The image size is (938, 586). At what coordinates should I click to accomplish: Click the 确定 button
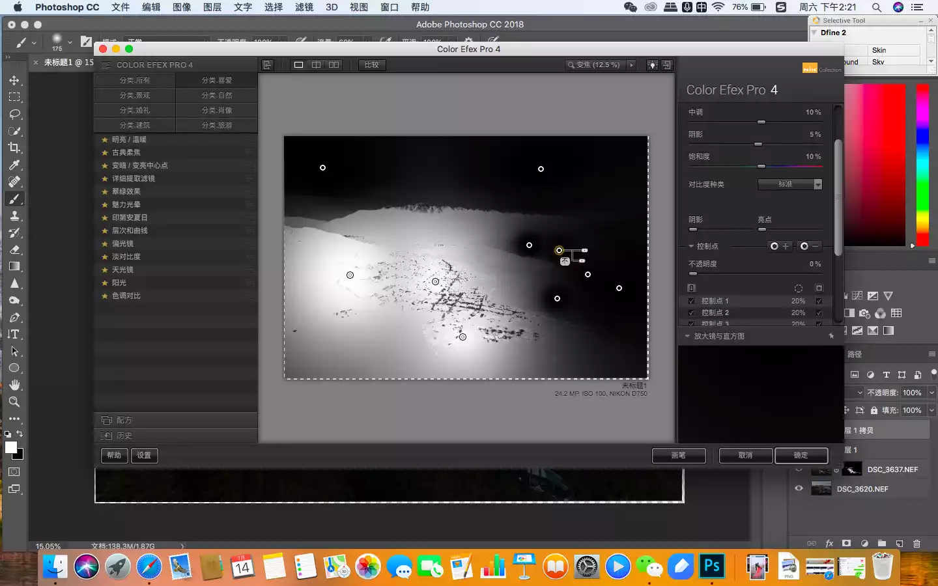coord(801,456)
